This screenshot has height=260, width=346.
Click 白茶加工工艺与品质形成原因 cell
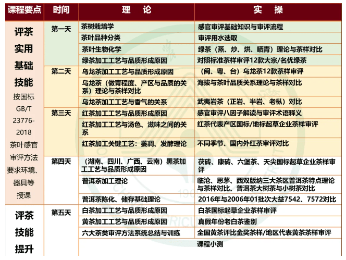coord(137,211)
